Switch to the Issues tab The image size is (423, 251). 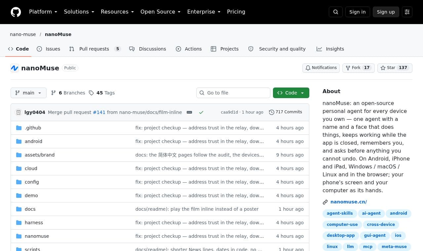(x=49, y=49)
